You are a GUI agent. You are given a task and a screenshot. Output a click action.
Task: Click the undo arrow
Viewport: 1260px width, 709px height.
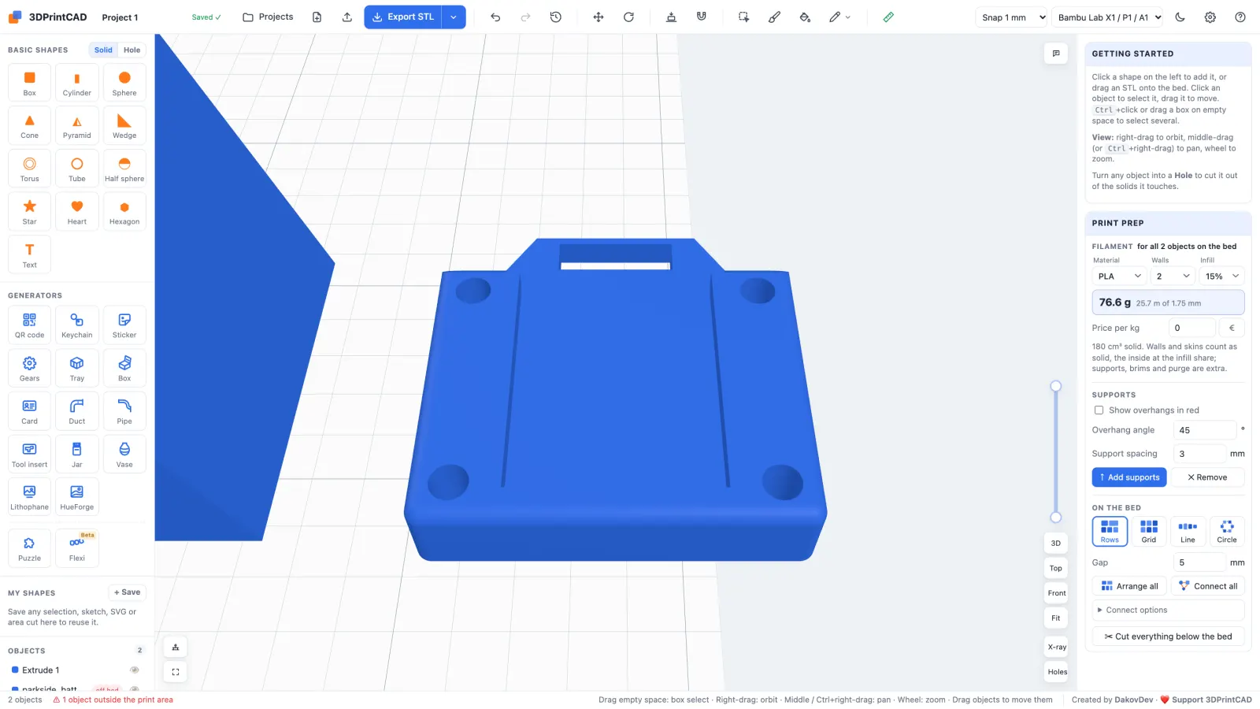pos(495,17)
